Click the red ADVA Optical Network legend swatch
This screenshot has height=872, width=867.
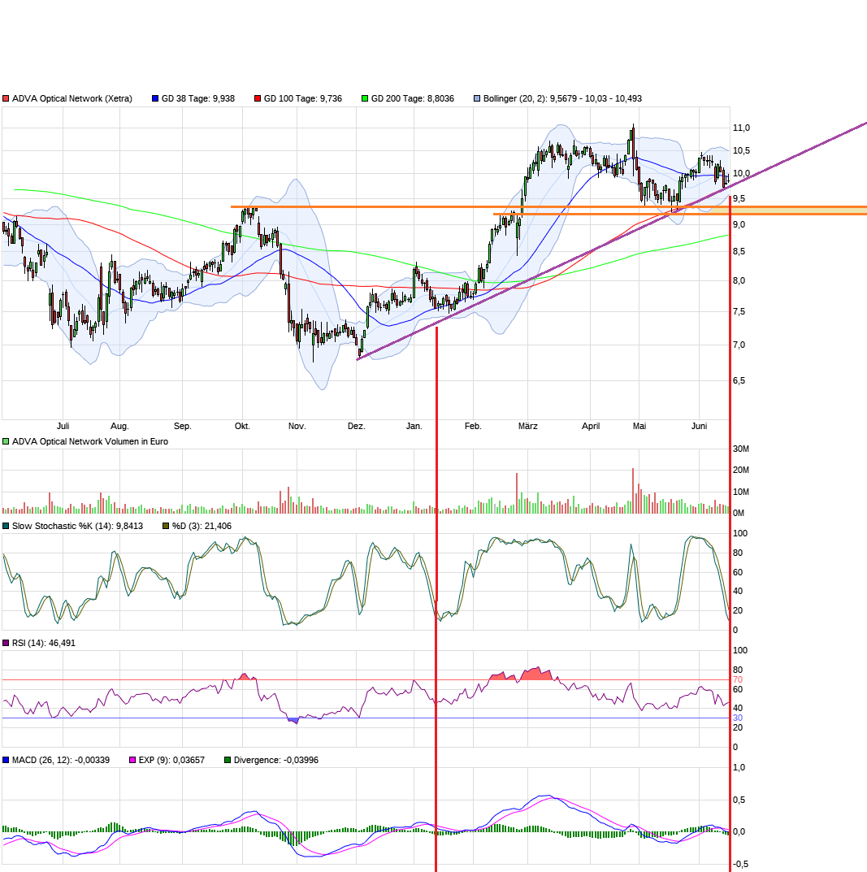click(x=6, y=98)
